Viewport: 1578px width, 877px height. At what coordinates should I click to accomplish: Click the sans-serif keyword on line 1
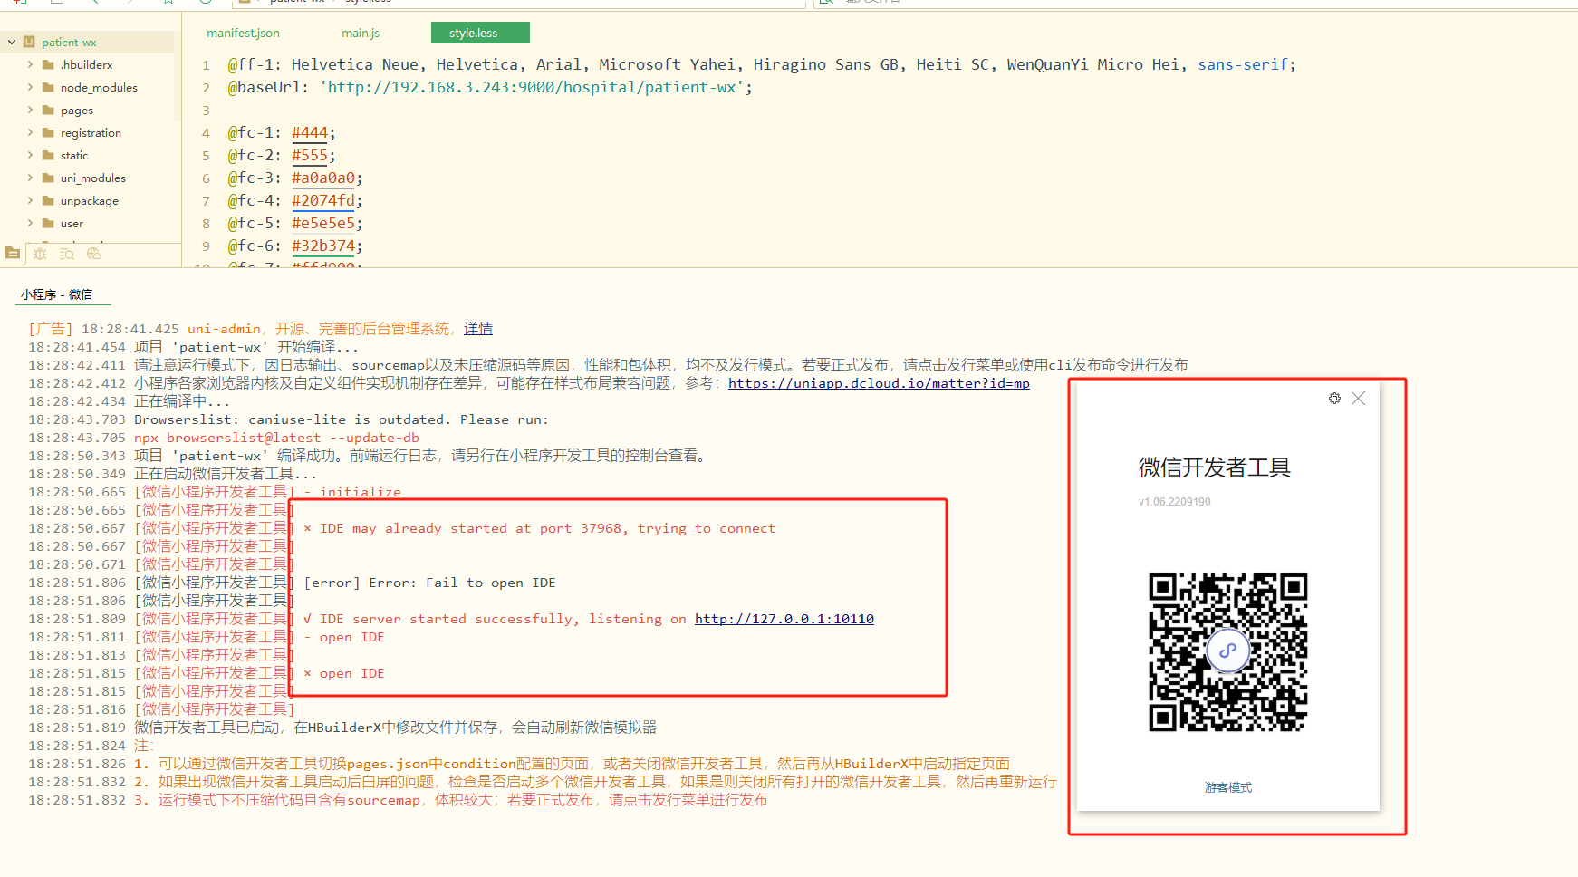(1243, 64)
